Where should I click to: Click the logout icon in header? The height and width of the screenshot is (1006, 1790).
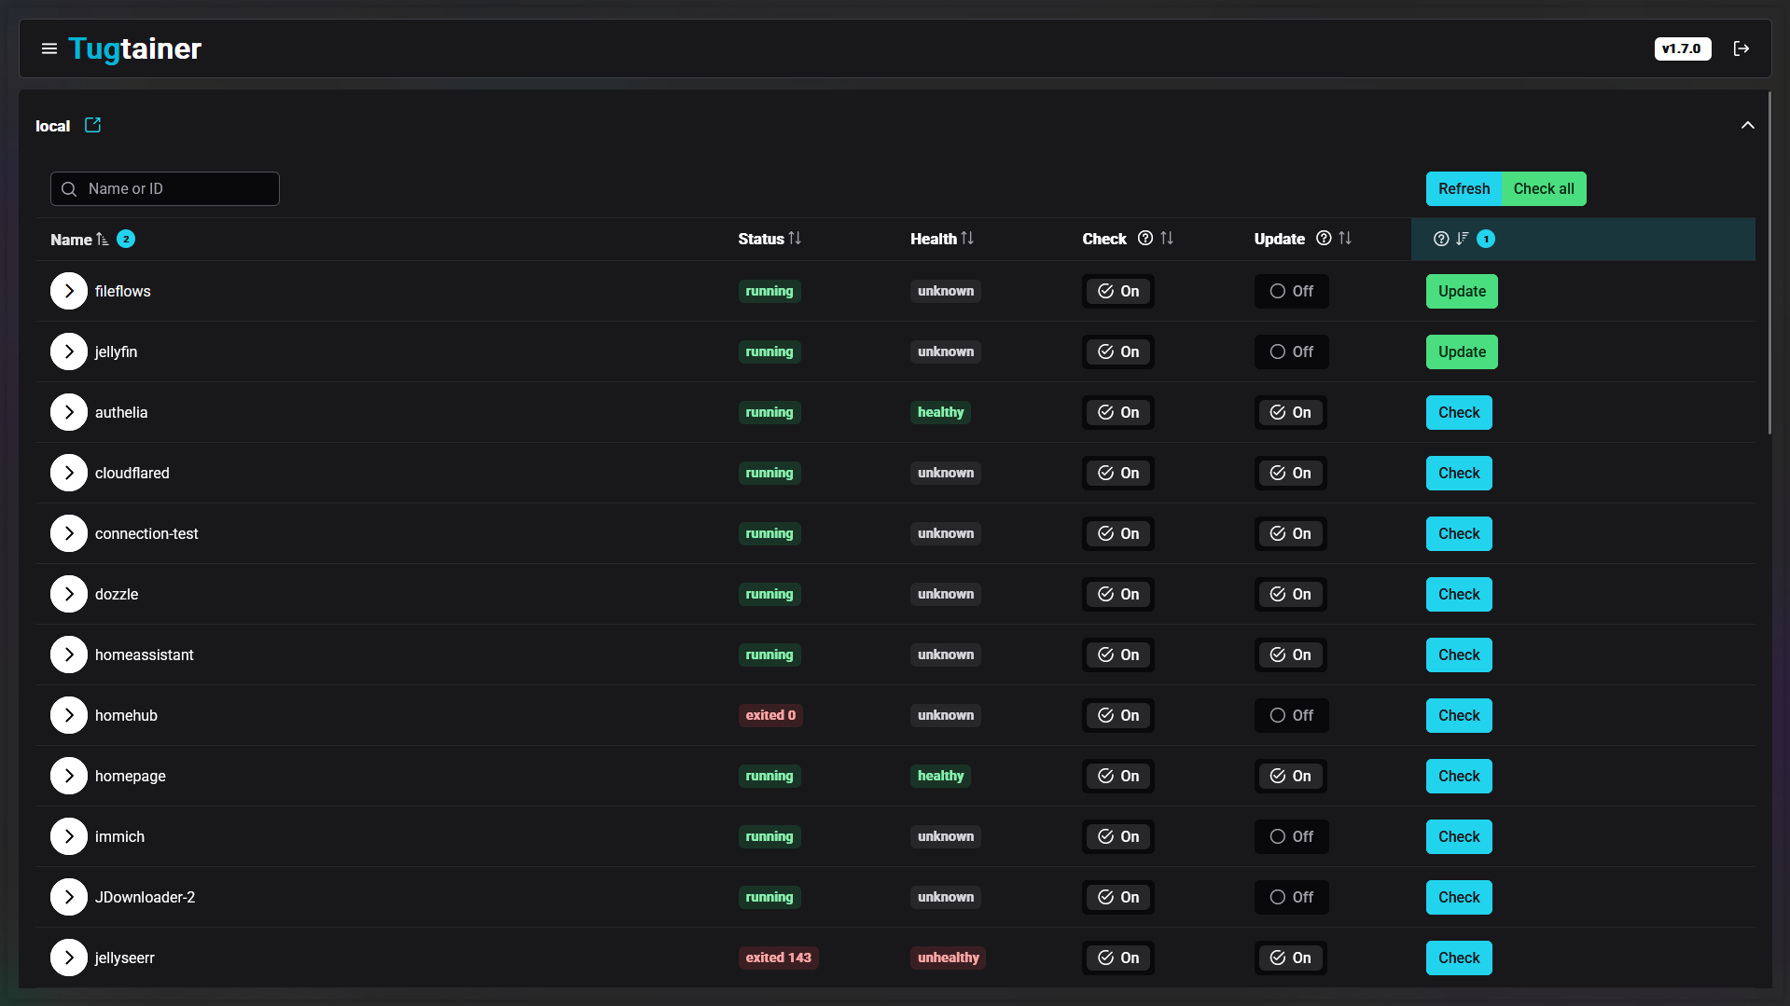tap(1741, 48)
